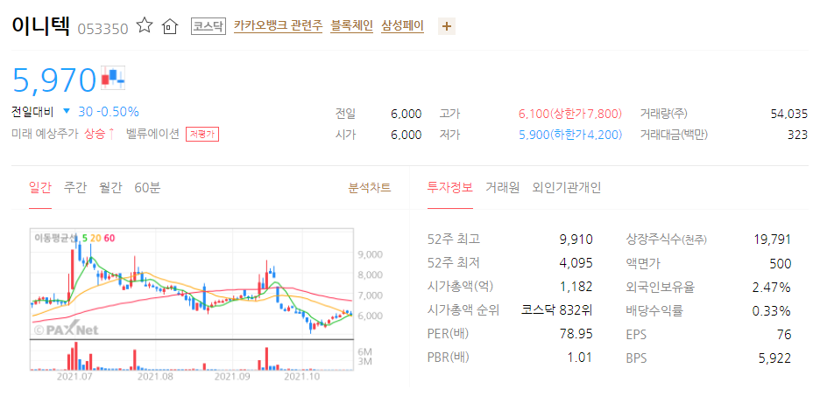The image size is (820, 396).
Task: Open 카카오뱅크 관련주 theme link
Action: click(279, 25)
